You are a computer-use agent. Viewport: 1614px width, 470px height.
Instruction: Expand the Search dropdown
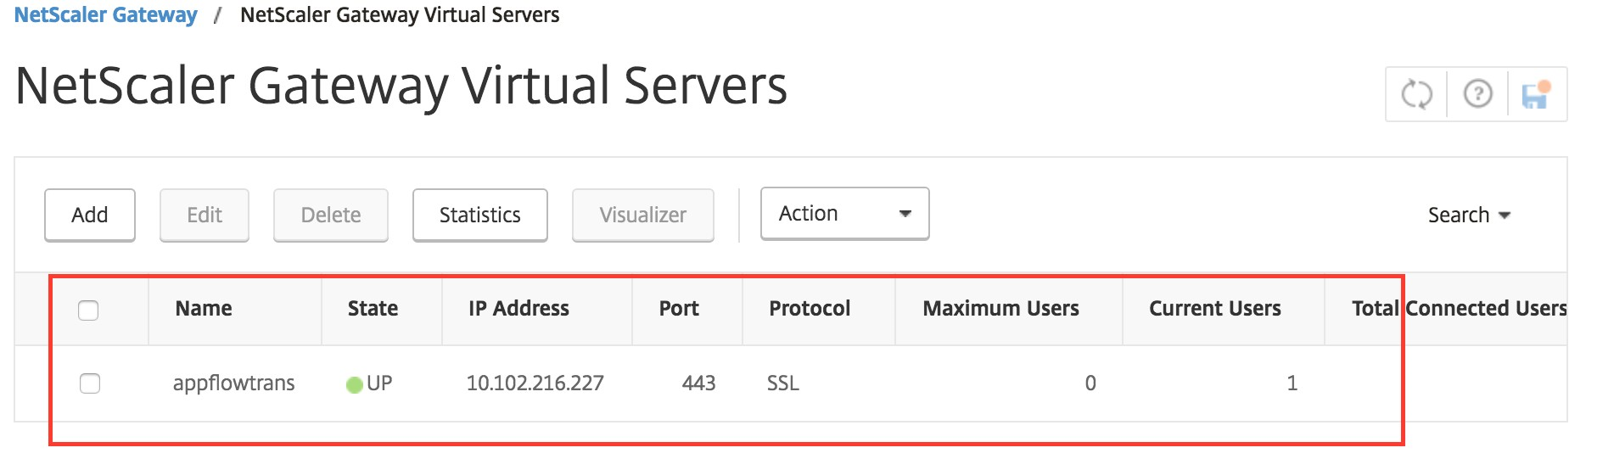(x=1469, y=215)
